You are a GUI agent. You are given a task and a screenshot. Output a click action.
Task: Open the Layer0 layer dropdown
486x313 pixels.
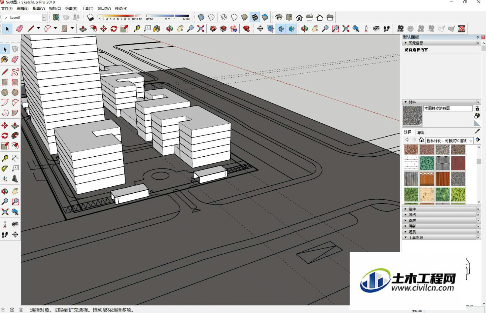tap(44, 18)
